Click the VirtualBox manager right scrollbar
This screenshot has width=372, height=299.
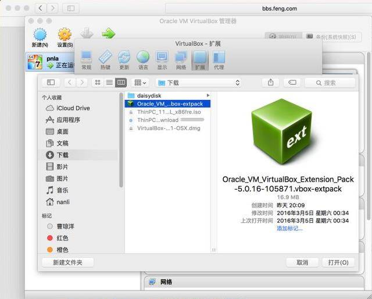click(369, 136)
